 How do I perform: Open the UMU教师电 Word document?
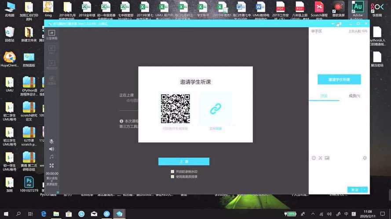tap(261, 10)
